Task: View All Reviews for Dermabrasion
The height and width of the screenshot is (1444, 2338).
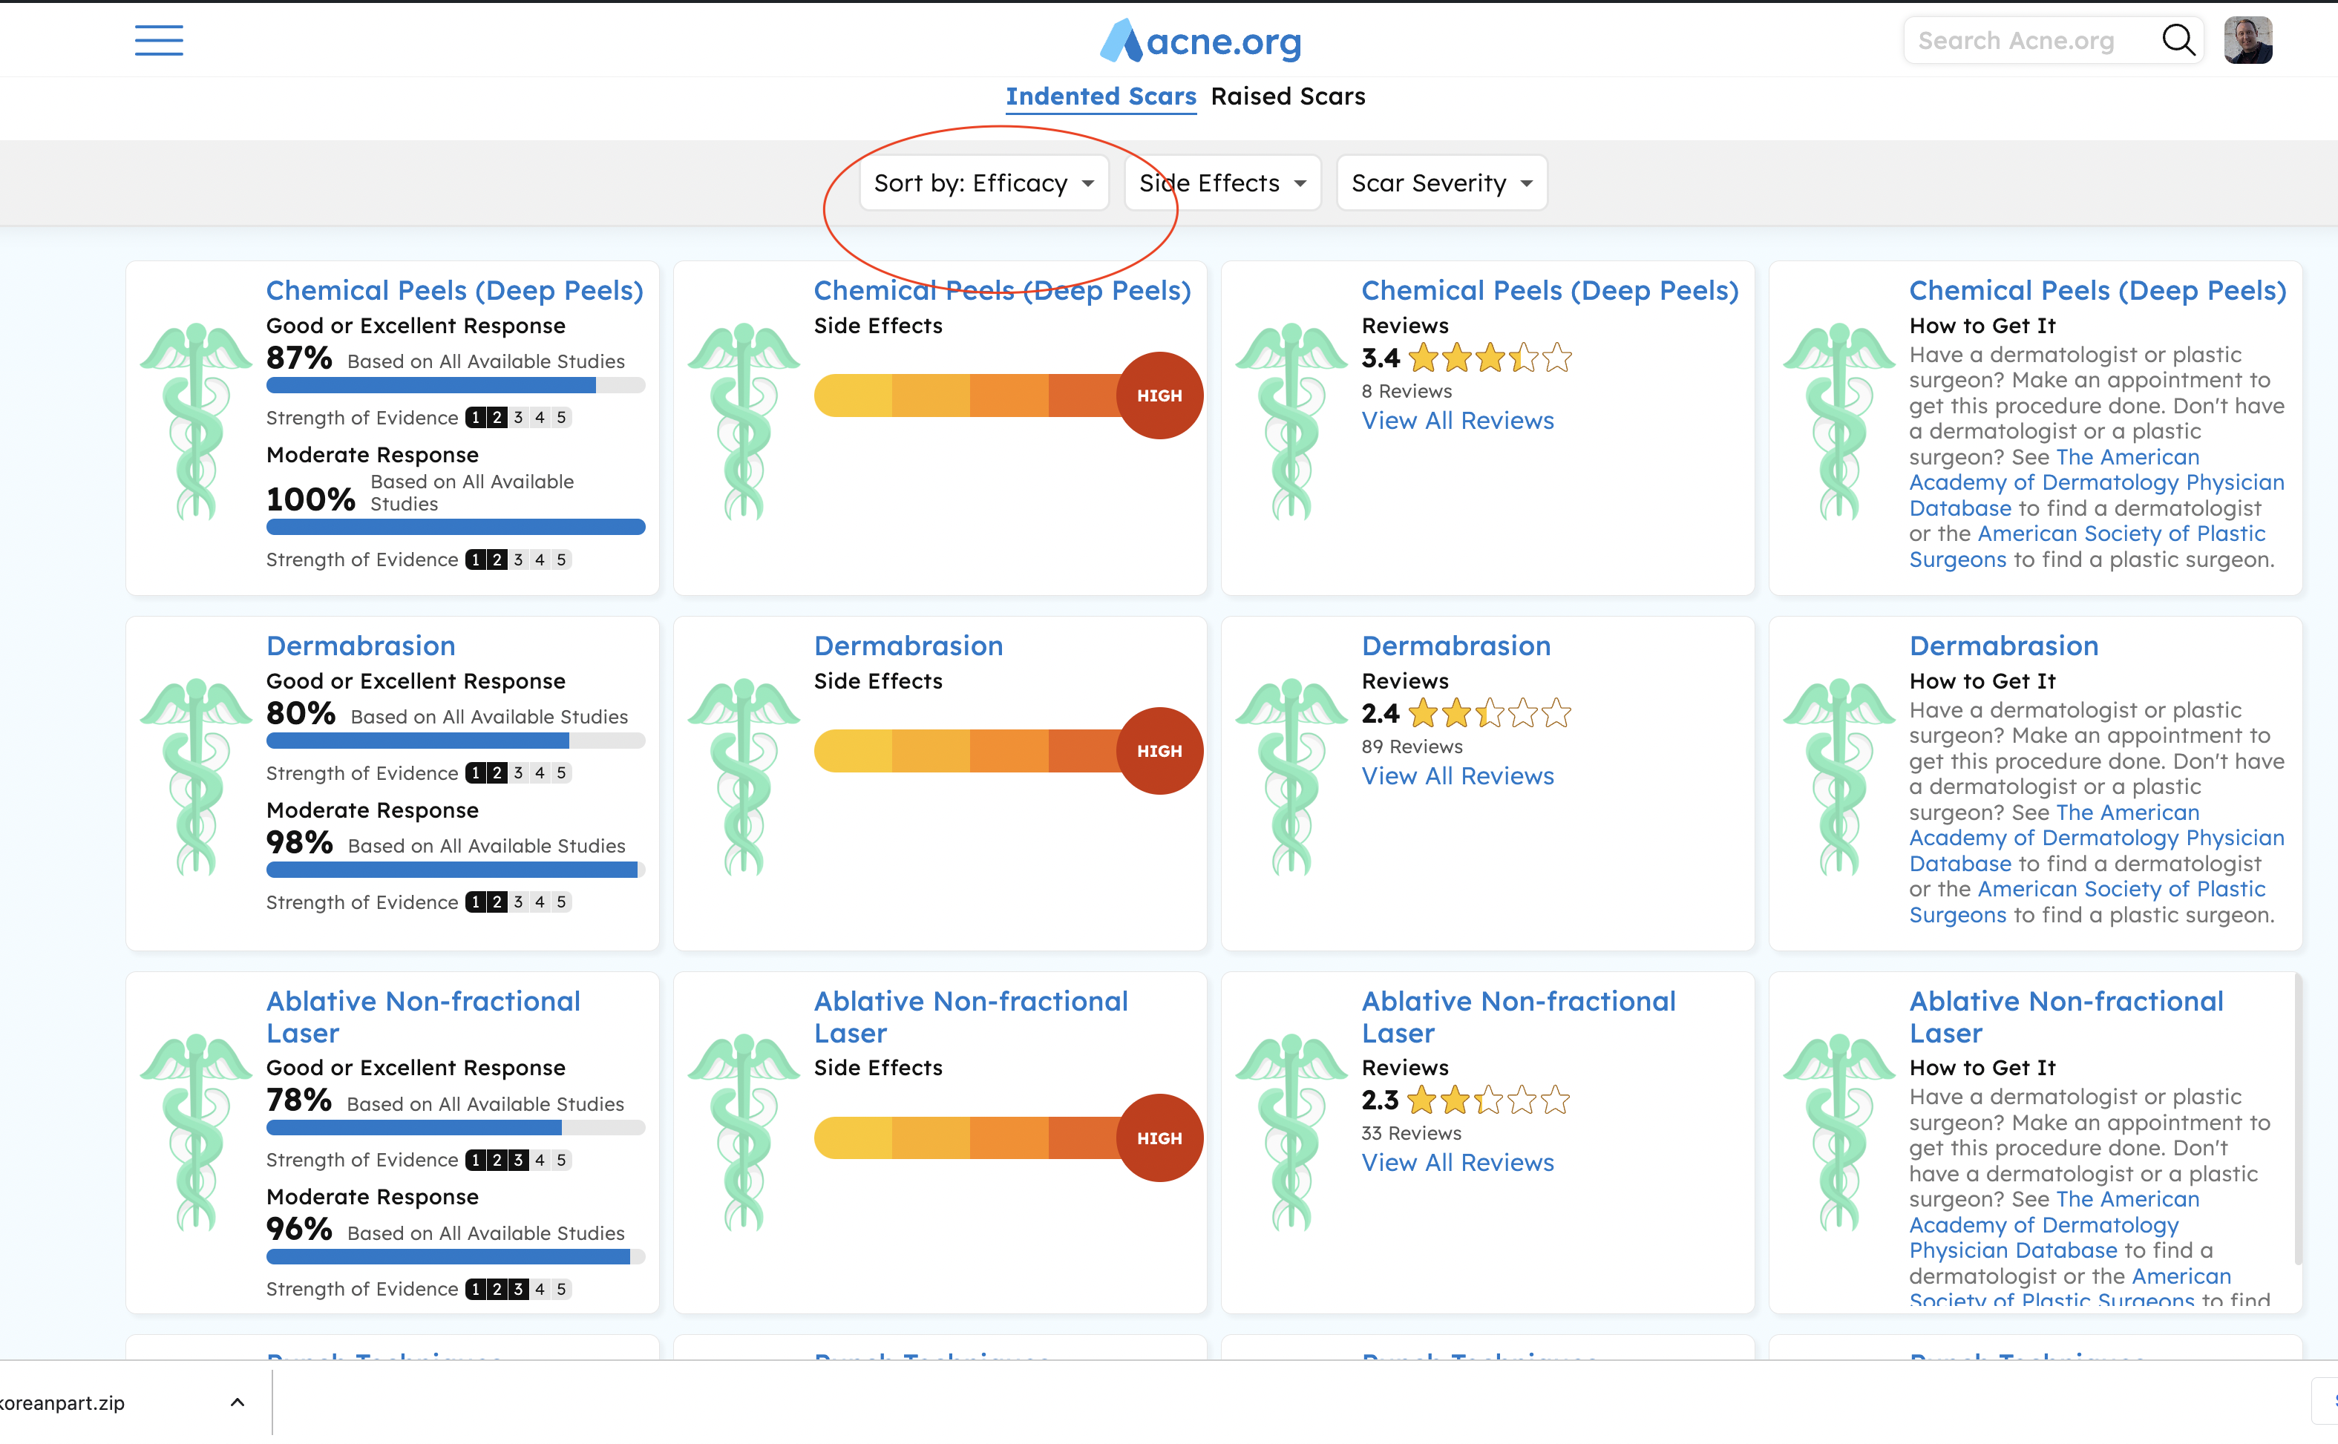Action: [x=1458, y=775]
